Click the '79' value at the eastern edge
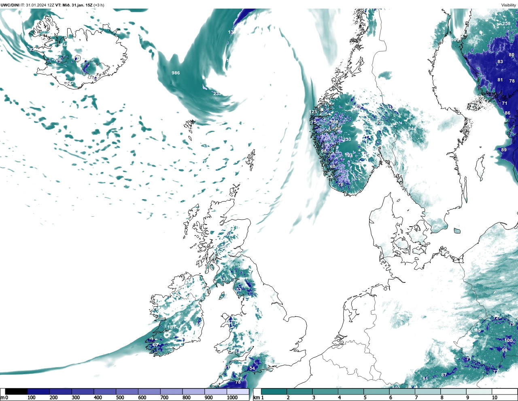518x401 pixels. click(x=512, y=324)
